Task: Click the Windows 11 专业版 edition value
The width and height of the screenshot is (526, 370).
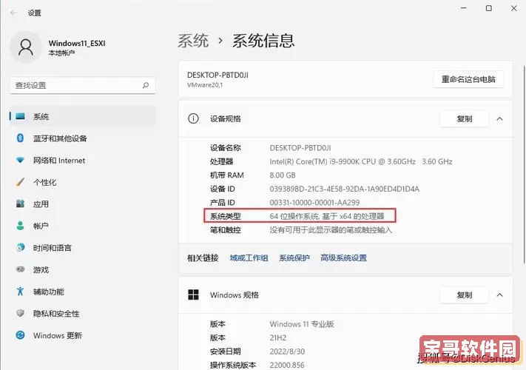Action: [x=302, y=324]
